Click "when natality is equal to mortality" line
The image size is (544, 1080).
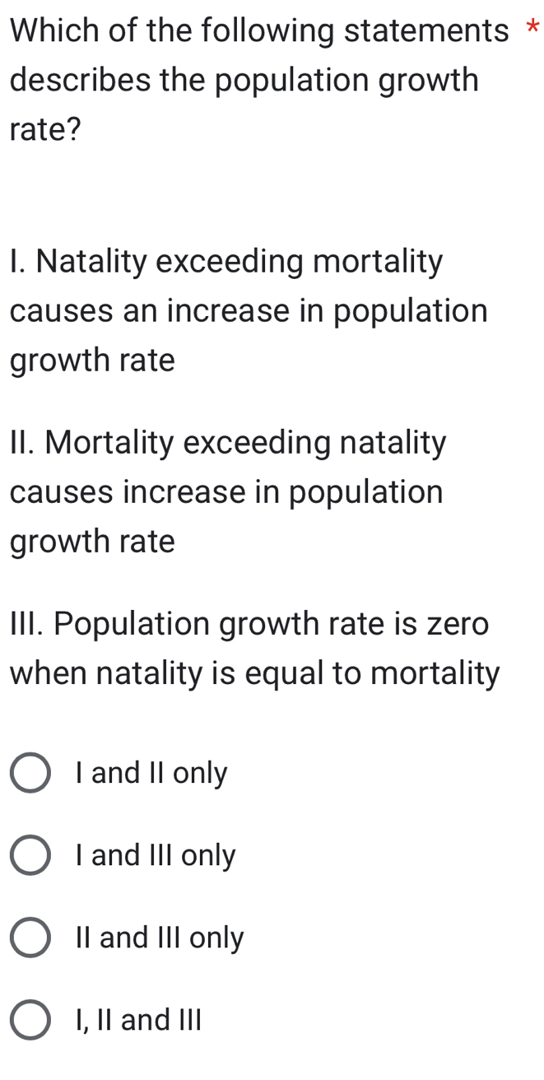coord(254,674)
